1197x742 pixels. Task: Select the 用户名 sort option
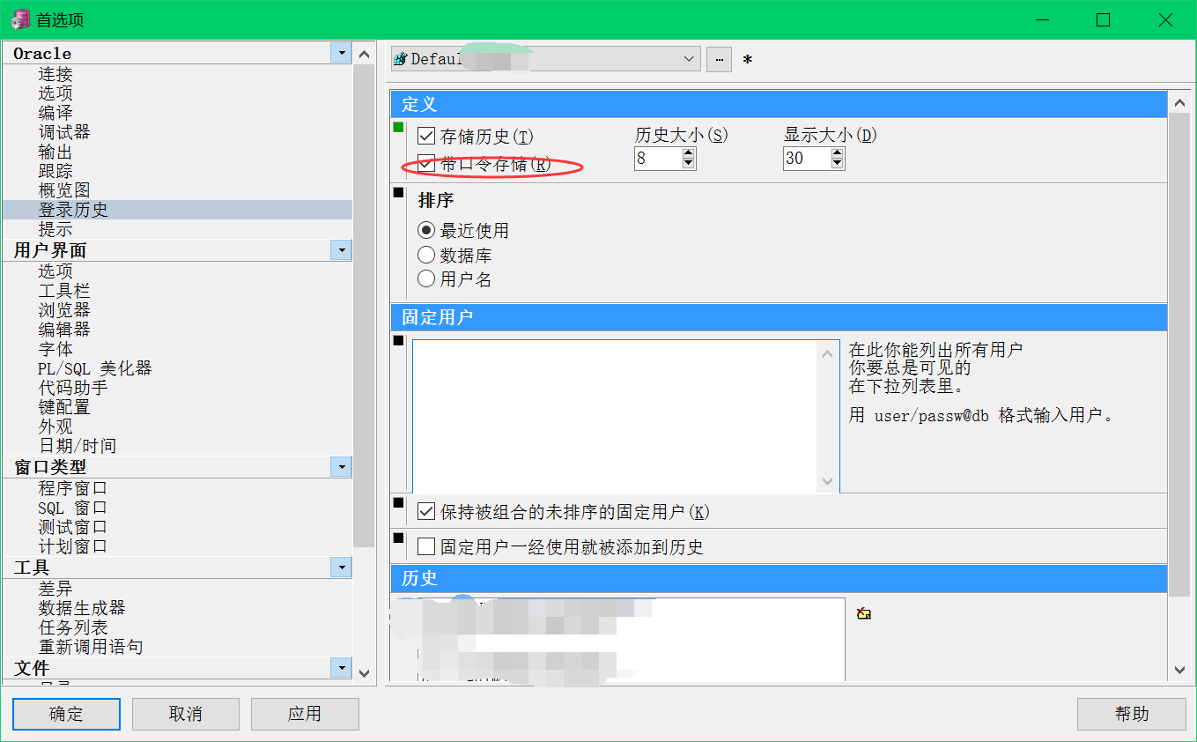(426, 279)
